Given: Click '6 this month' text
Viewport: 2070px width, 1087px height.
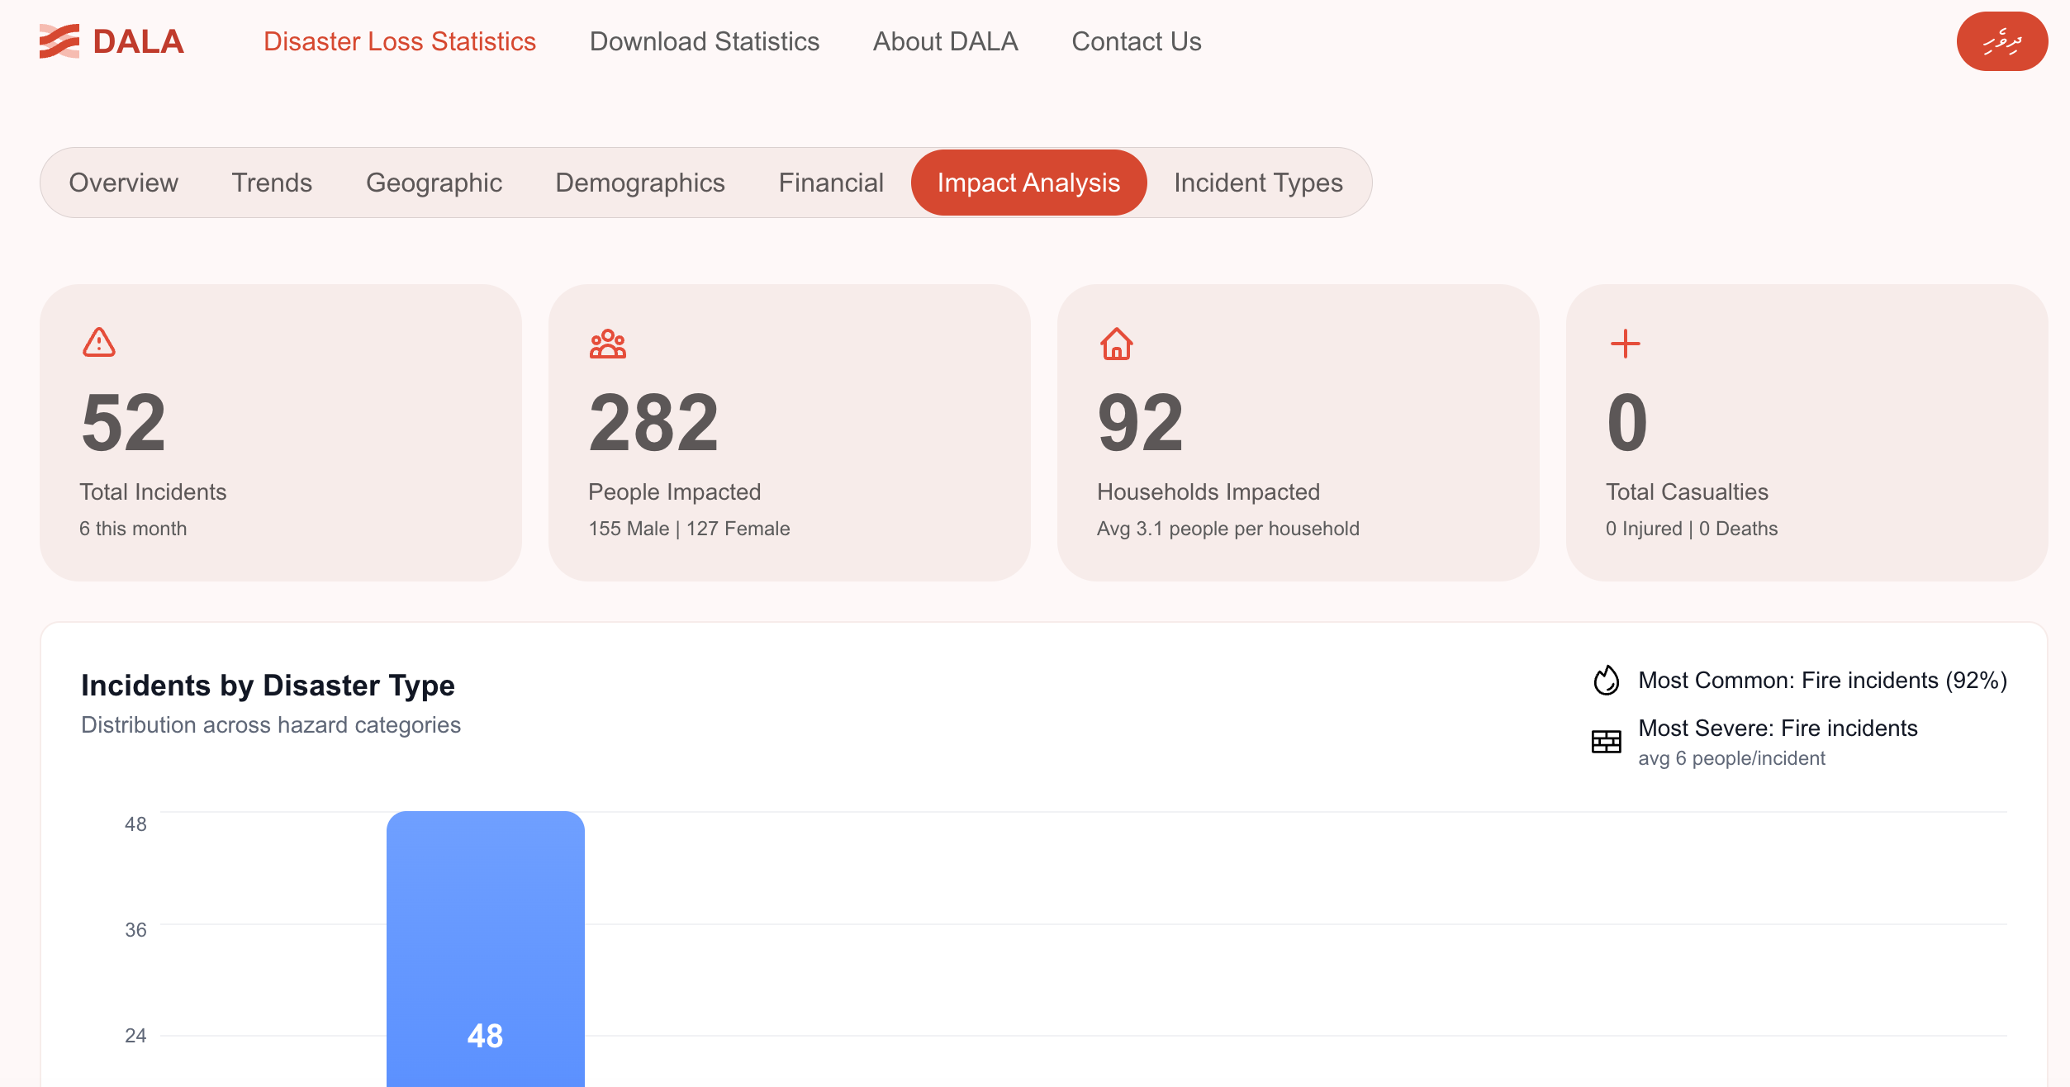Looking at the screenshot, I should click(x=133, y=529).
